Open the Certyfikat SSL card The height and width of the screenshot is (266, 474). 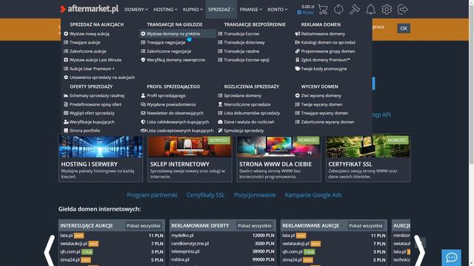(x=368, y=158)
